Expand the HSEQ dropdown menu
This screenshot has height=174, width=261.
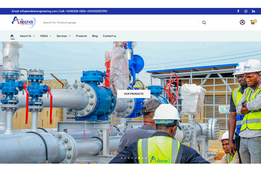tap(46, 36)
